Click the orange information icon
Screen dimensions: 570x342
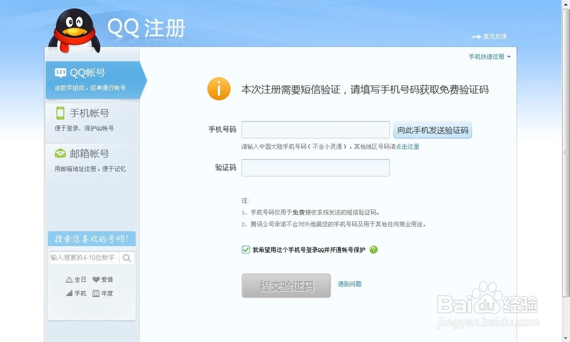tap(219, 89)
